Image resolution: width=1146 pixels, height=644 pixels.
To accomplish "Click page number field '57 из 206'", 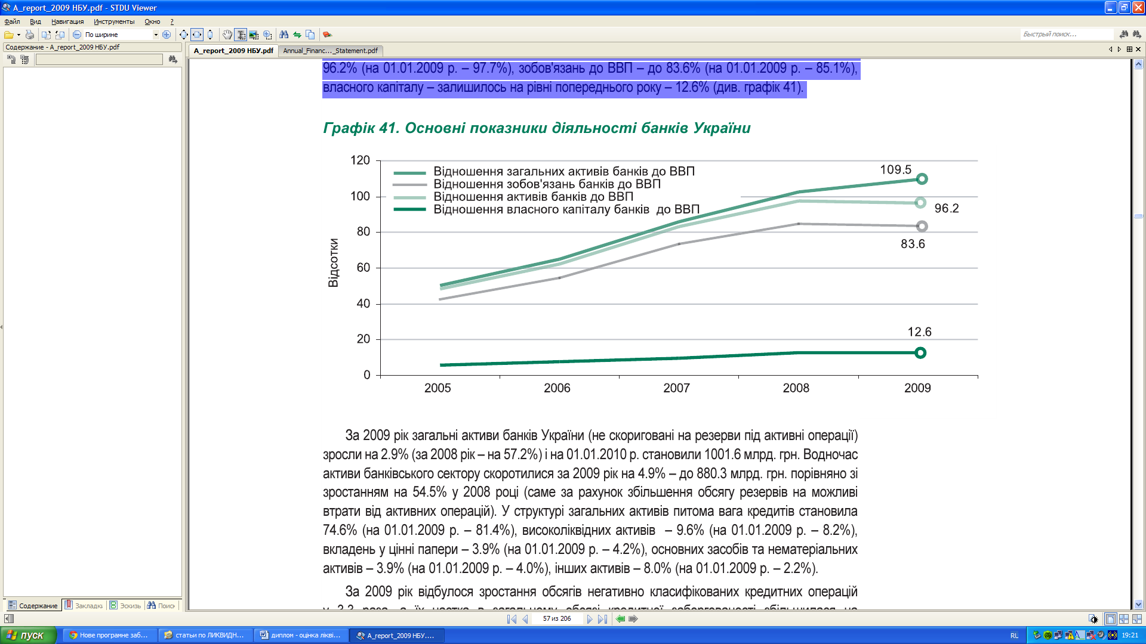I will pyautogui.click(x=557, y=619).
